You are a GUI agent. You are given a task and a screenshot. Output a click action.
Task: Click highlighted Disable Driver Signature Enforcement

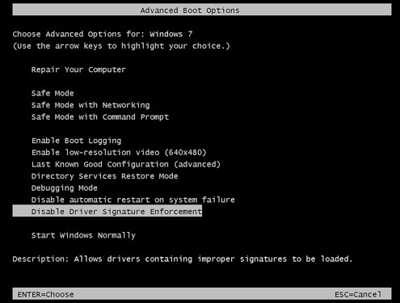click(107, 211)
